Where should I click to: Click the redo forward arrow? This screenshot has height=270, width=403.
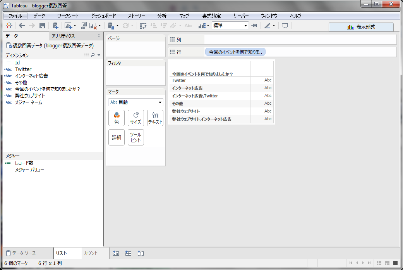click(x=32, y=26)
